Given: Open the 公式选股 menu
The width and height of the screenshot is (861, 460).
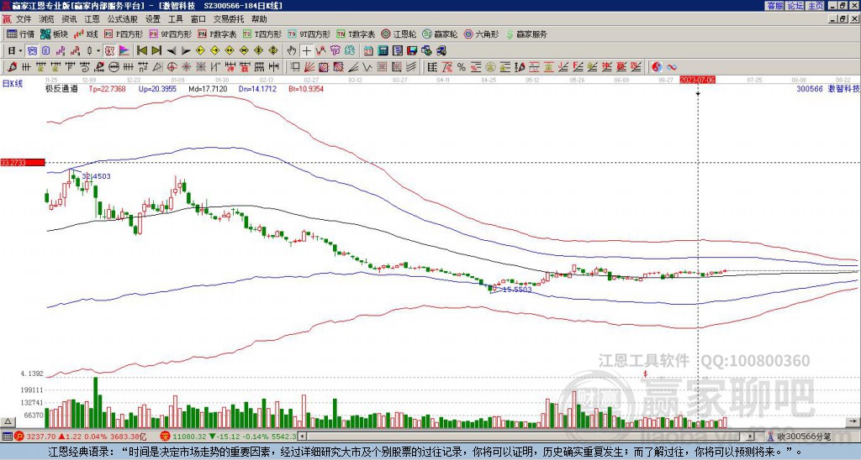Looking at the screenshot, I should 123,19.
